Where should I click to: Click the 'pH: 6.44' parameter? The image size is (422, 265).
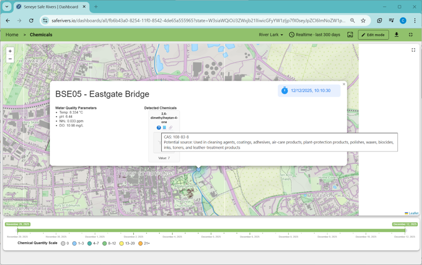66,117
